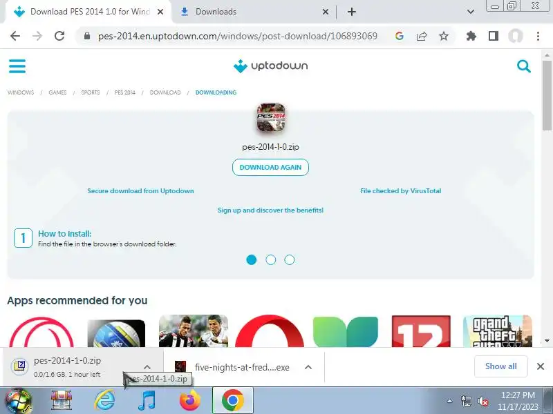Toggle Chrome side panel

point(494,36)
